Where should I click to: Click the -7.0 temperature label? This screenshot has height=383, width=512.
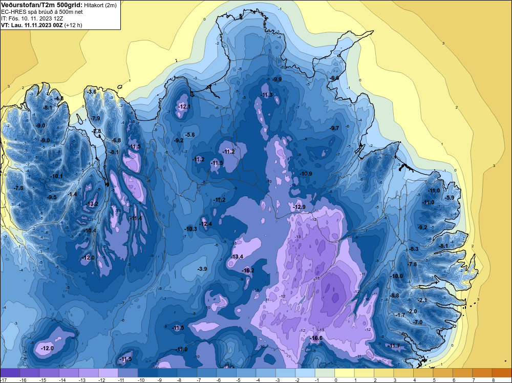pyautogui.click(x=418, y=322)
